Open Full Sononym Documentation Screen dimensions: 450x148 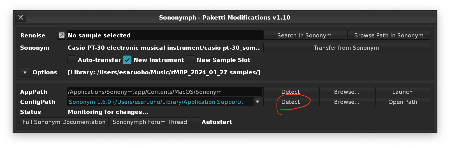point(64,122)
